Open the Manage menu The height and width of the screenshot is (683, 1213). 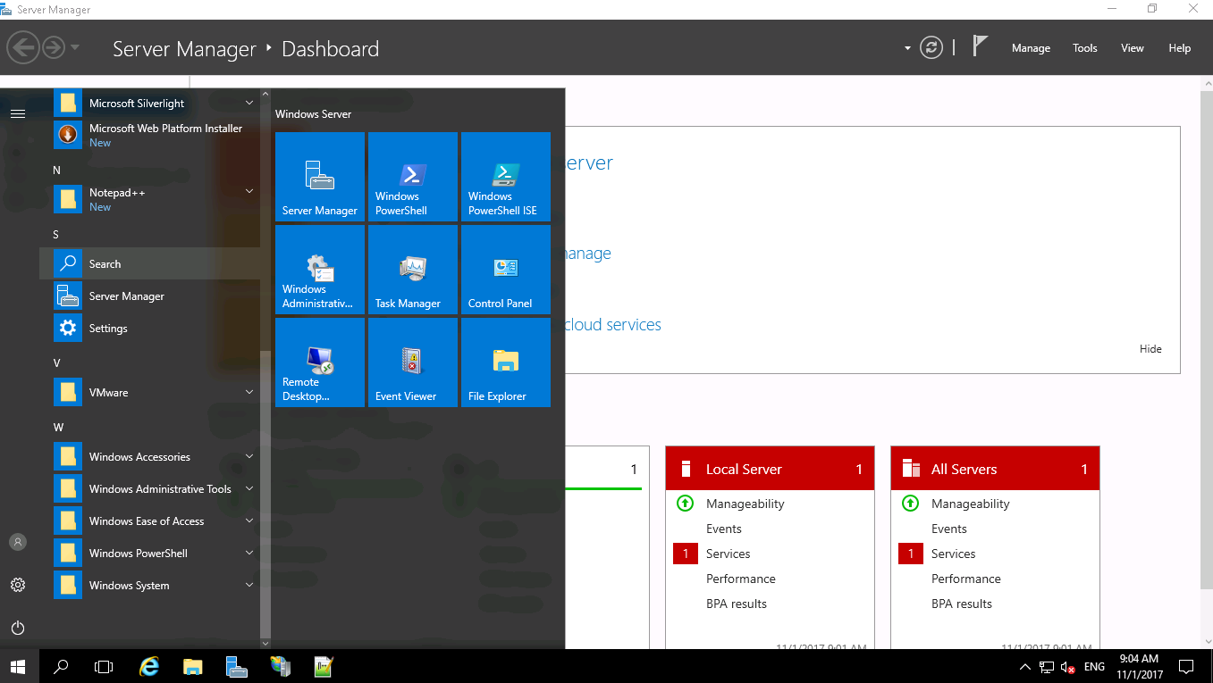pyautogui.click(x=1030, y=48)
